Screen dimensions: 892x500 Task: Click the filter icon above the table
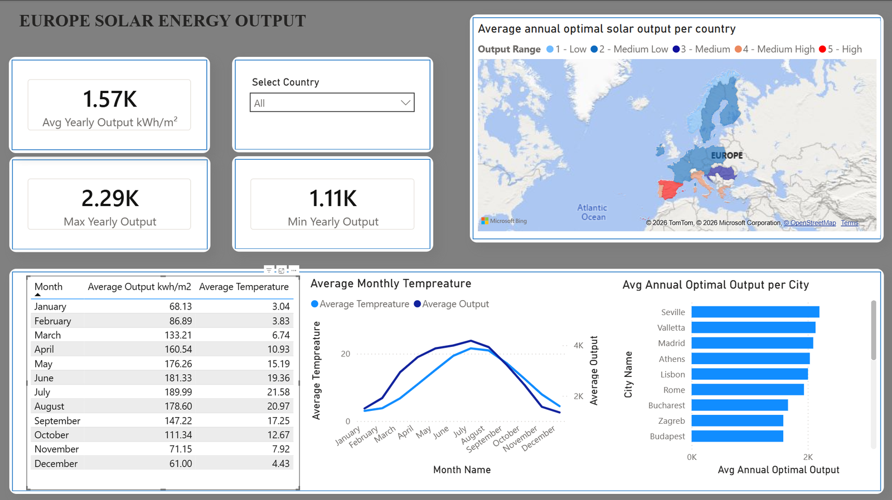point(269,271)
